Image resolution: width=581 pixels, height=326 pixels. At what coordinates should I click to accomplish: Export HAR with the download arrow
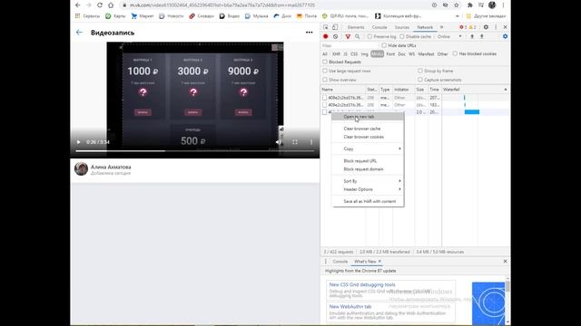[482, 36]
